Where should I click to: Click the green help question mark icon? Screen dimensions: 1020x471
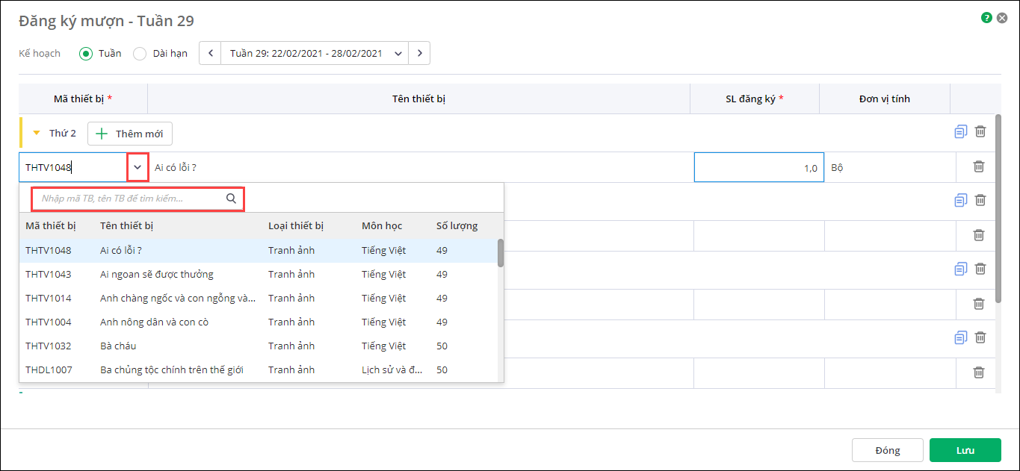(x=986, y=17)
